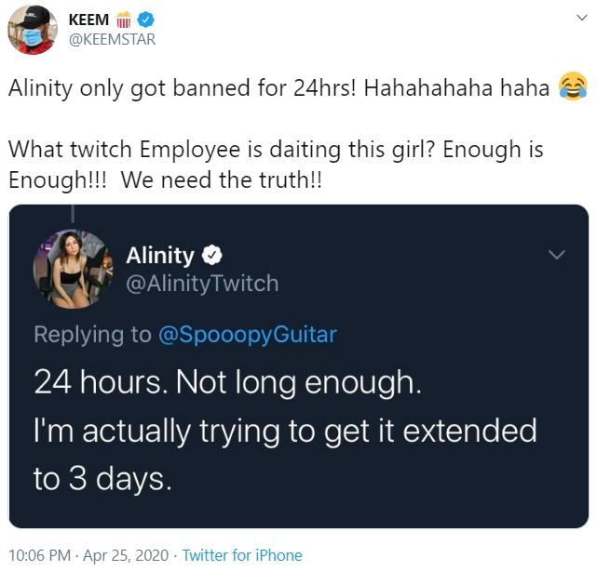Image resolution: width=597 pixels, height=571 pixels.
Task: Click the Twitter for iPhone source link
Action: pos(242,555)
